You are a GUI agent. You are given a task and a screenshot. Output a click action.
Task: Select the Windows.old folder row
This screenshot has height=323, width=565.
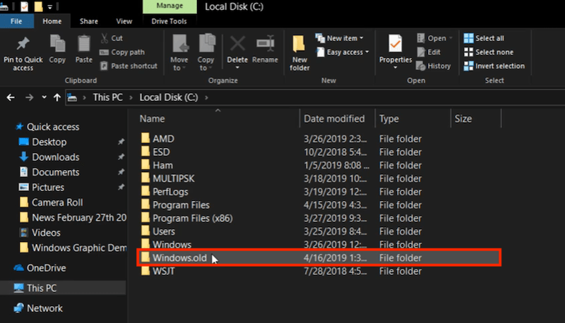pyautogui.click(x=319, y=257)
